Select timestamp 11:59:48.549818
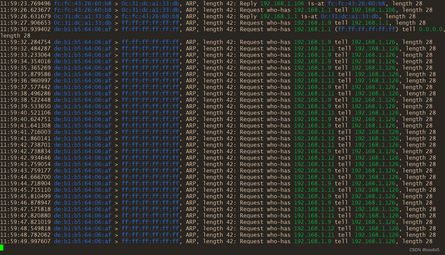This screenshot has width=445, height=255. point(25,229)
